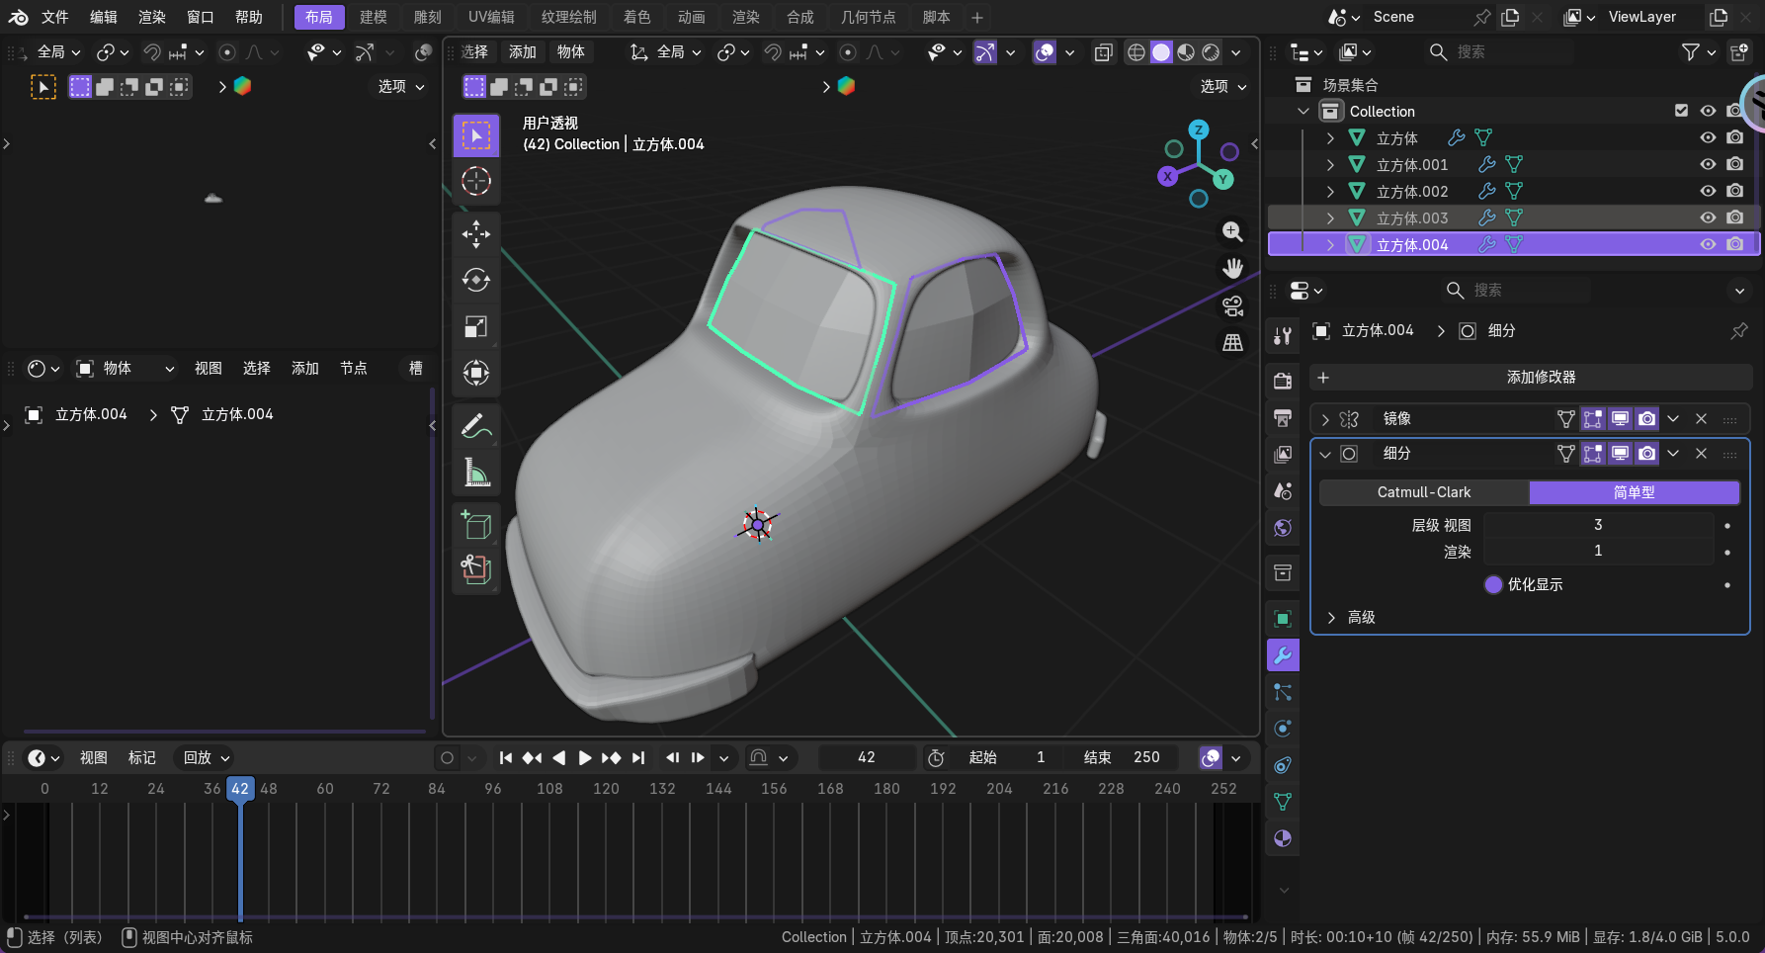Switch to the 建模 workspace tab
Viewport: 1765px width, 953px height.
[373, 17]
